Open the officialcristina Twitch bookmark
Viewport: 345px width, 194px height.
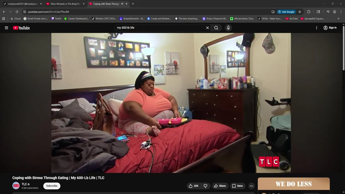pyautogui.click(x=242, y=19)
